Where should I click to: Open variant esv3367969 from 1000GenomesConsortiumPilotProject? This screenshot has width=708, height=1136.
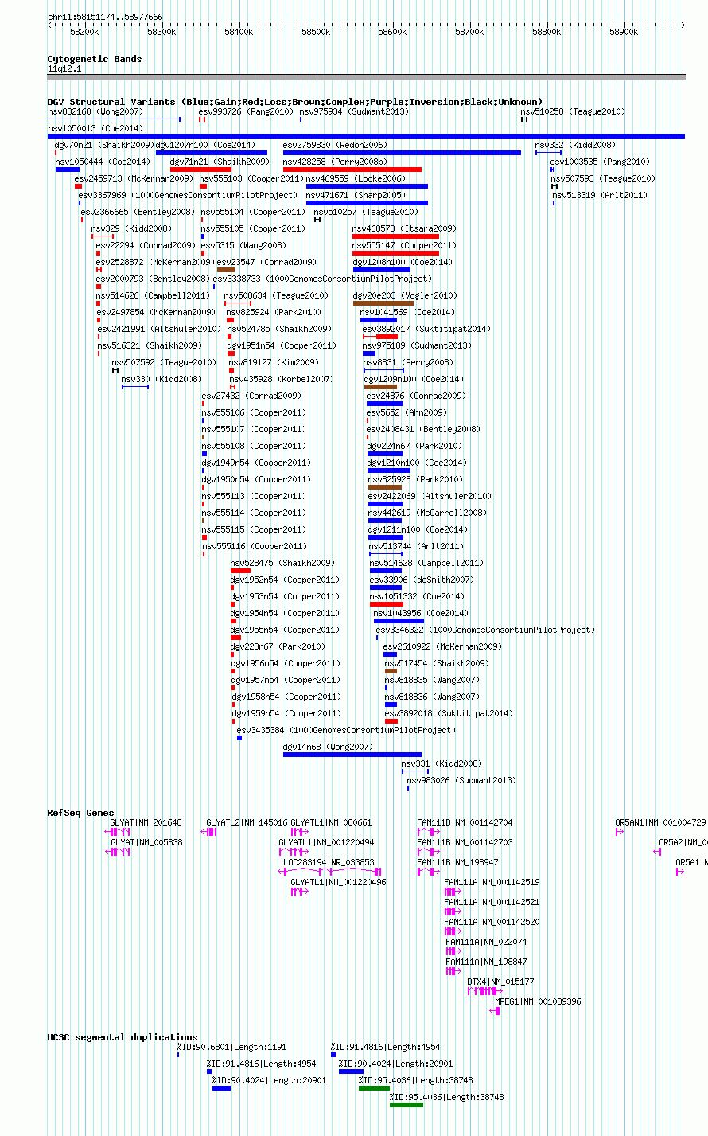click(188, 196)
